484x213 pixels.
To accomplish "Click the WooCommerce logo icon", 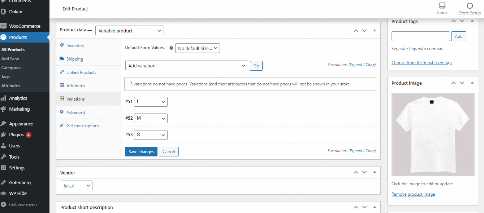I will 3,26.
